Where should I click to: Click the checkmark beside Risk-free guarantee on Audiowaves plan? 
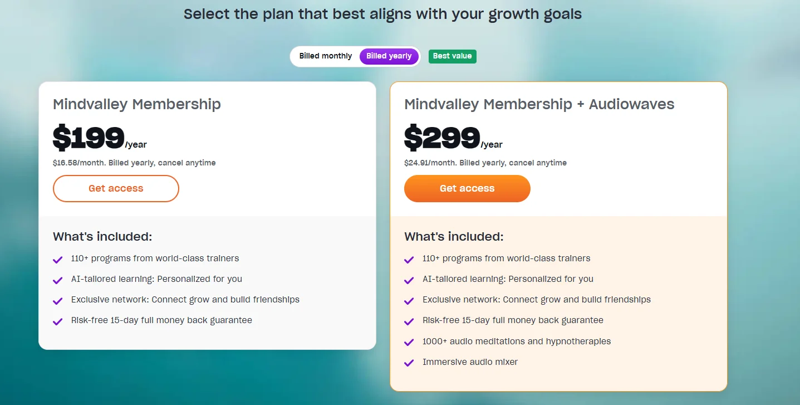coord(409,321)
